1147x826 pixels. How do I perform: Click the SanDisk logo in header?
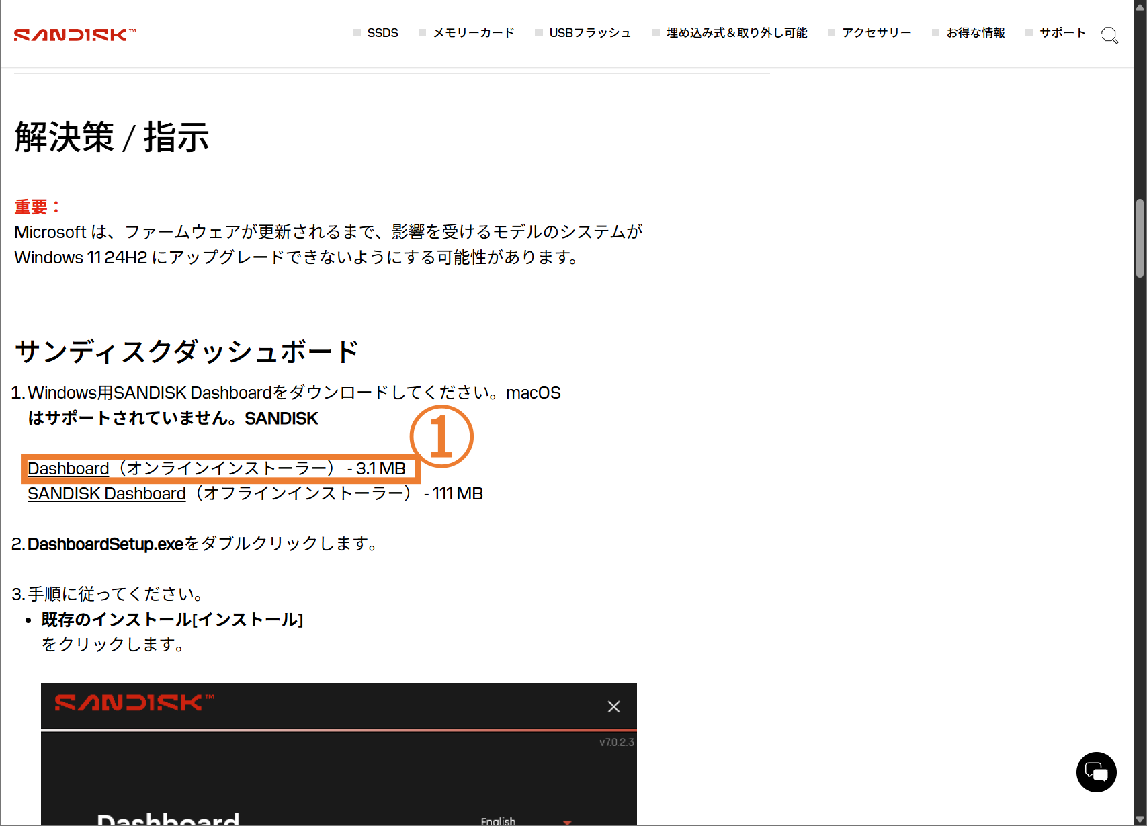pyautogui.click(x=75, y=34)
